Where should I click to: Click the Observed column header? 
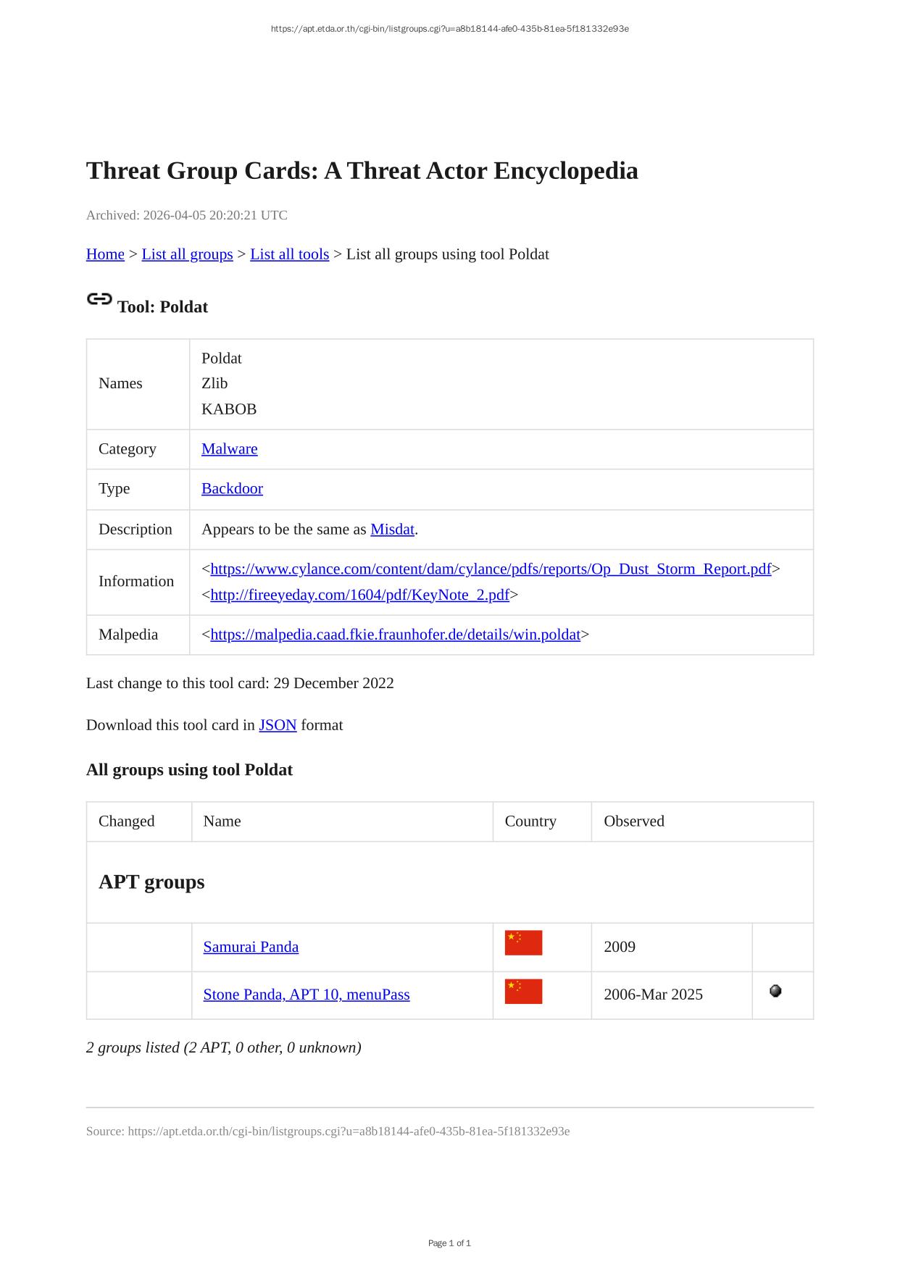634,821
